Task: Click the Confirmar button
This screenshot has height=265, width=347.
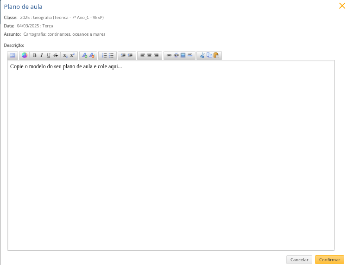Action: click(x=329, y=260)
